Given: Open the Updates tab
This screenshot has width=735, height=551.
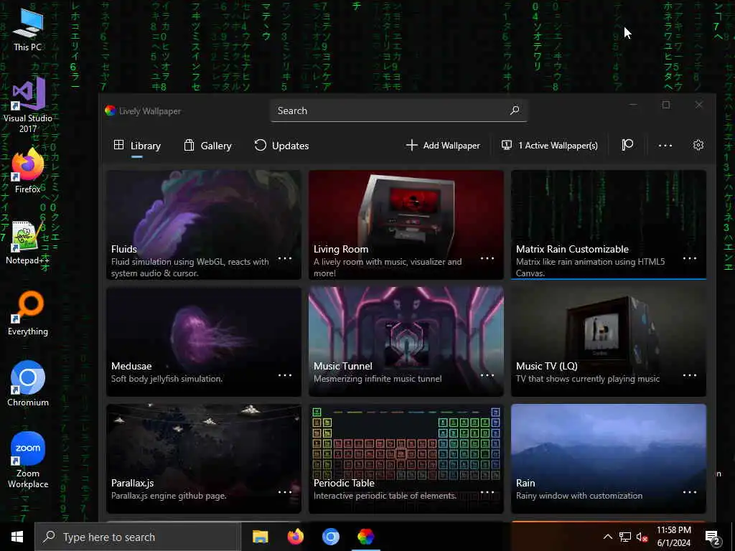Looking at the screenshot, I should pyautogui.click(x=281, y=145).
